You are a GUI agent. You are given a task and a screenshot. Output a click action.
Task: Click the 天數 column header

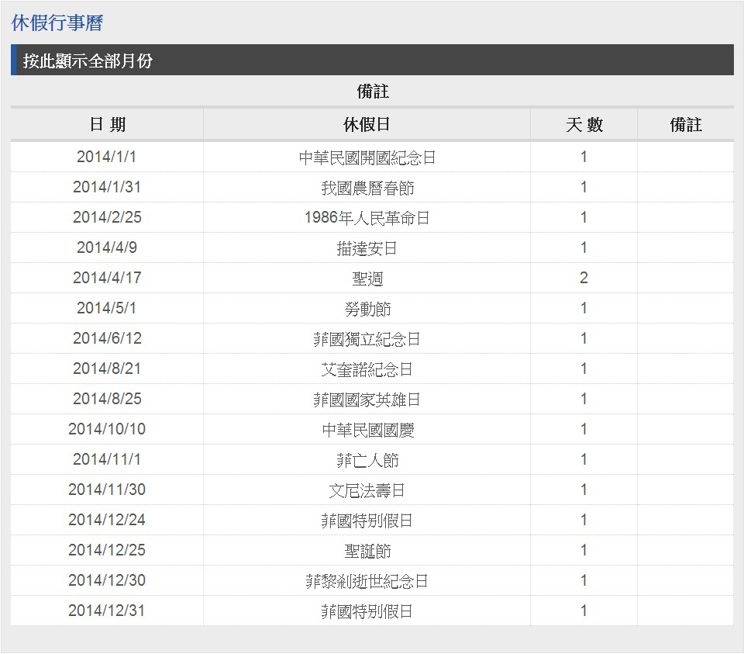pos(583,123)
